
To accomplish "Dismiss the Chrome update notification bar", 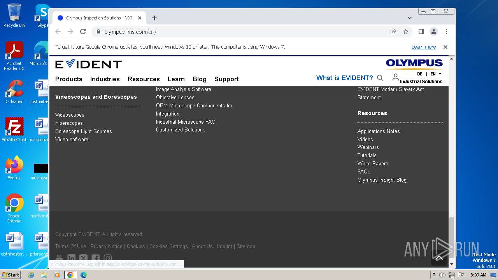I will click(445, 47).
